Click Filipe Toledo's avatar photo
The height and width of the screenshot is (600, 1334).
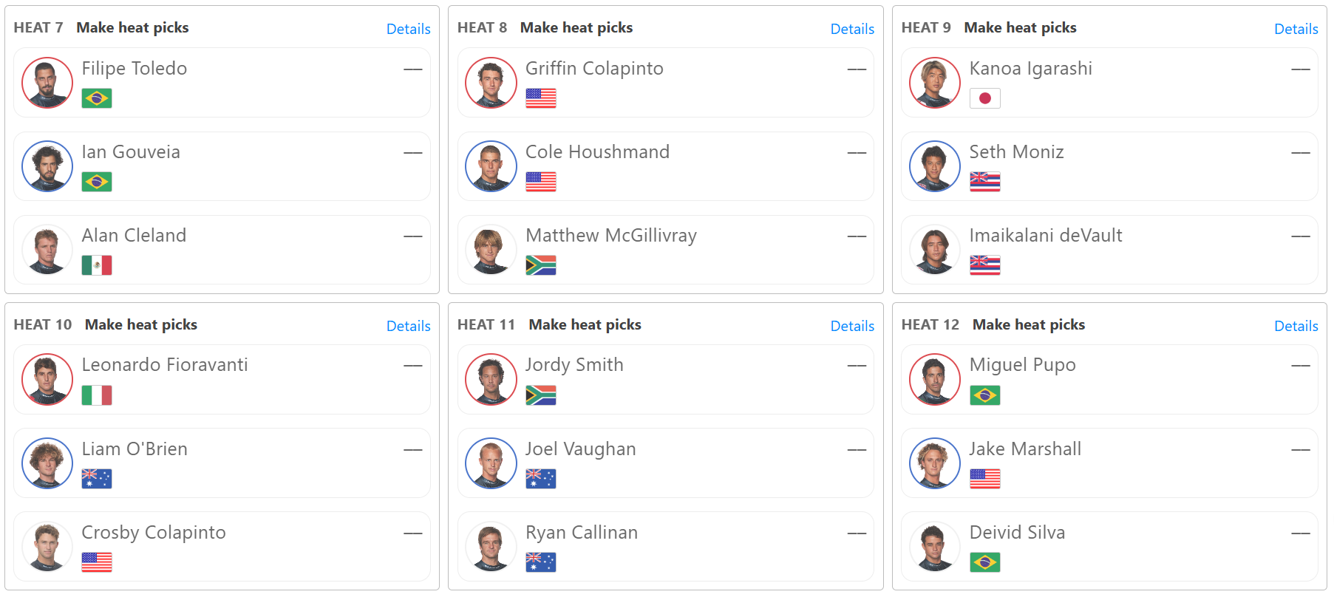[x=47, y=83]
